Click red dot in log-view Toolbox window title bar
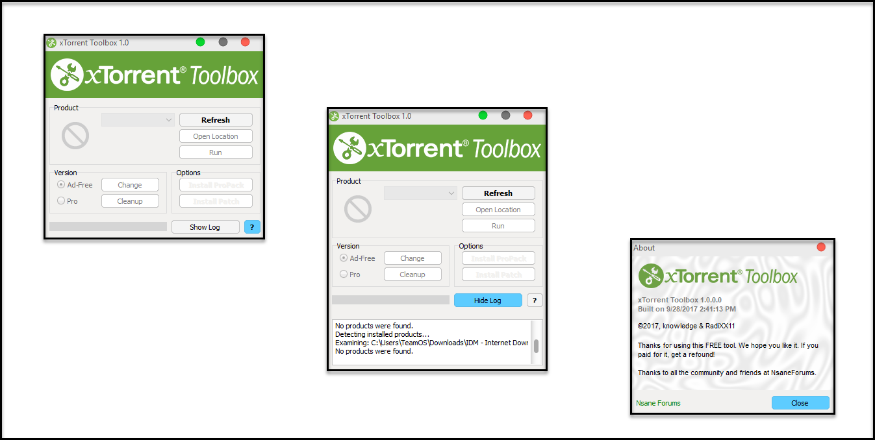The height and width of the screenshot is (440, 875). pyautogui.click(x=527, y=116)
